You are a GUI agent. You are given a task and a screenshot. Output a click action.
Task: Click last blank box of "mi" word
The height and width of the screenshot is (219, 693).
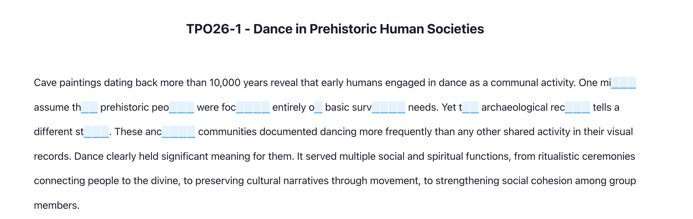[632, 83]
